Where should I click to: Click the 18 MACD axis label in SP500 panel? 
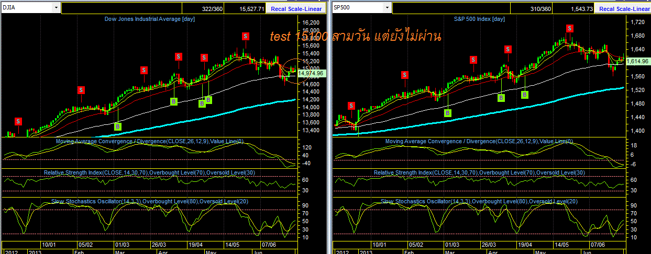click(634, 146)
